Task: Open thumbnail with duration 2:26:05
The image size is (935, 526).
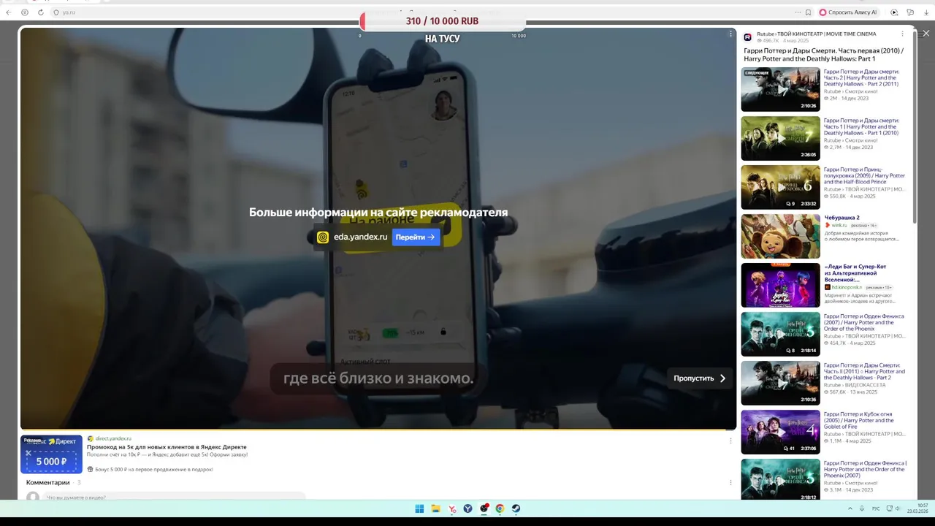Action: [x=780, y=138]
